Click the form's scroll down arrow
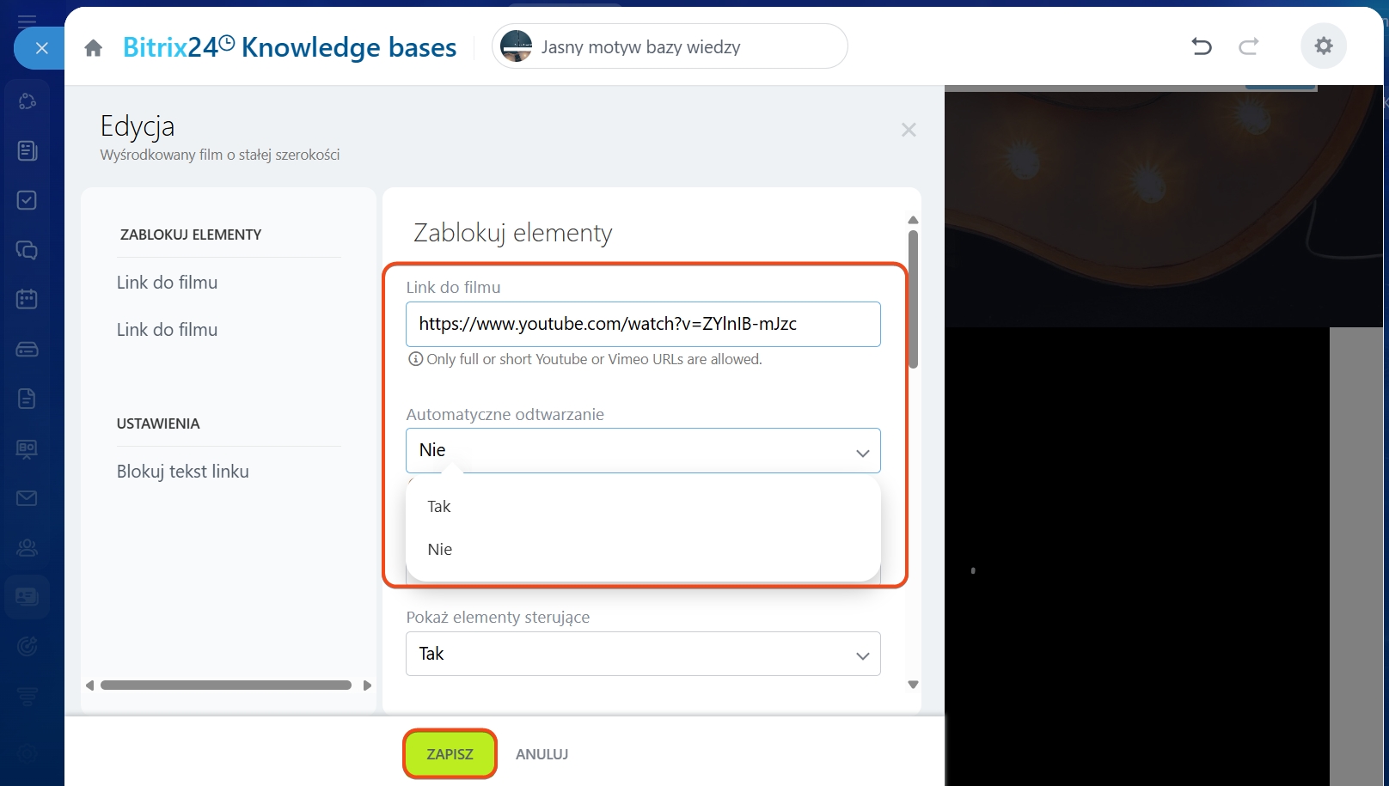Screen dimensions: 1389x786 click(x=913, y=685)
